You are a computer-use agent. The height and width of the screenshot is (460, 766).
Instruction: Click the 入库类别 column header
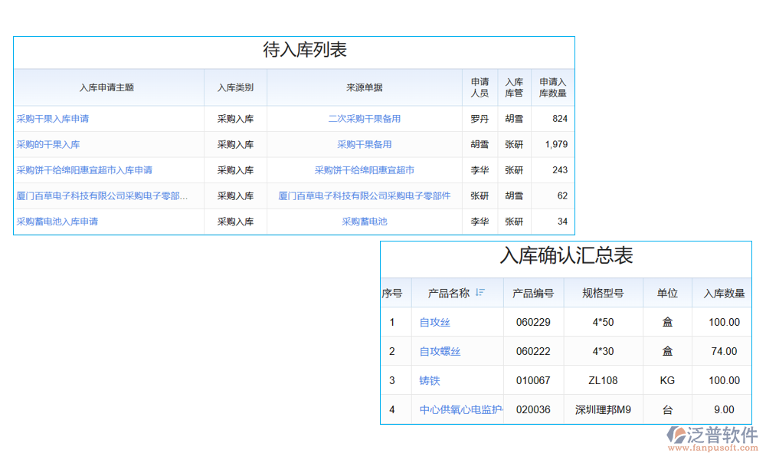click(x=234, y=87)
